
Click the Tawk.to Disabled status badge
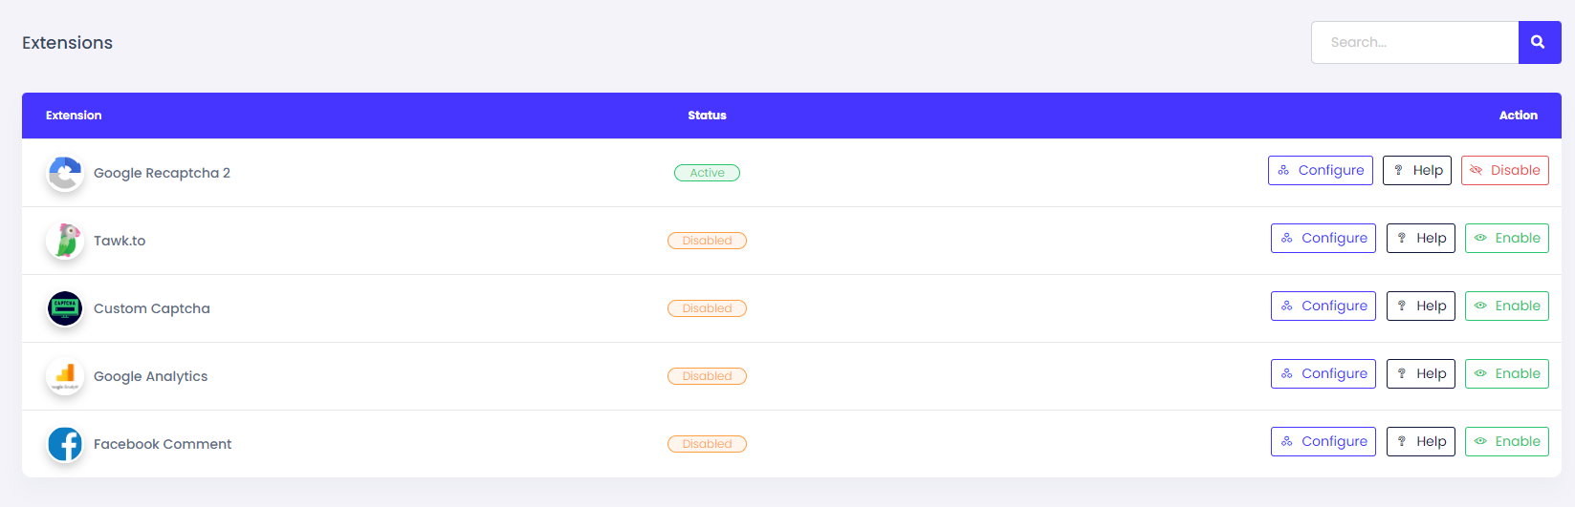pyautogui.click(x=707, y=241)
